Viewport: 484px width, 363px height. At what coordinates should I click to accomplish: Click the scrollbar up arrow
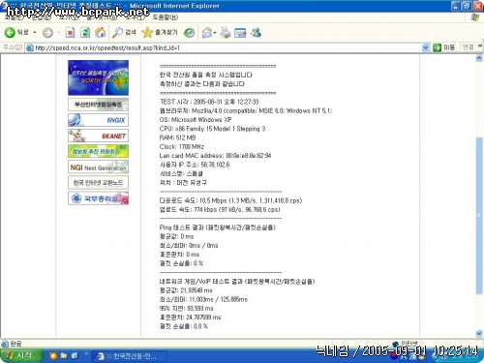pos(479,58)
